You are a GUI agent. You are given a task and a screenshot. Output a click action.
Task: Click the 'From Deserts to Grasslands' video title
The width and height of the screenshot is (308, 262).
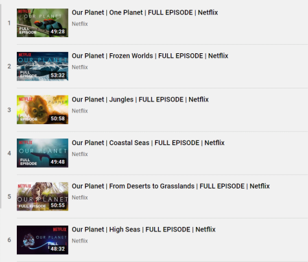tap(171, 186)
